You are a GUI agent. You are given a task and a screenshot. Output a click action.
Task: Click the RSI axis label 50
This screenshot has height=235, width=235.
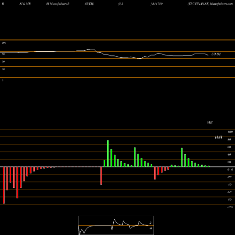tap(3, 62)
